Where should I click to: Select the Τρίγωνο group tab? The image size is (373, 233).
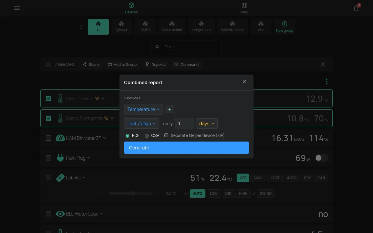(x=122, y=27)
